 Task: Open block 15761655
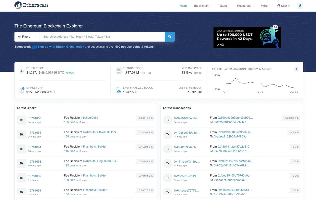[x=35, y=133]
